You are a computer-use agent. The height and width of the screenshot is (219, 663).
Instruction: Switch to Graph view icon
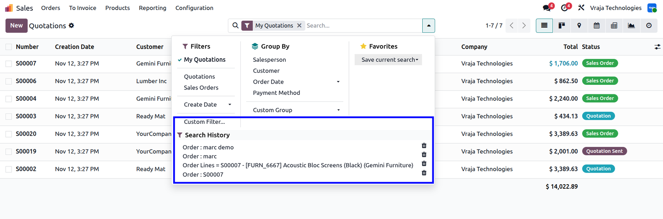click(631, 26)
